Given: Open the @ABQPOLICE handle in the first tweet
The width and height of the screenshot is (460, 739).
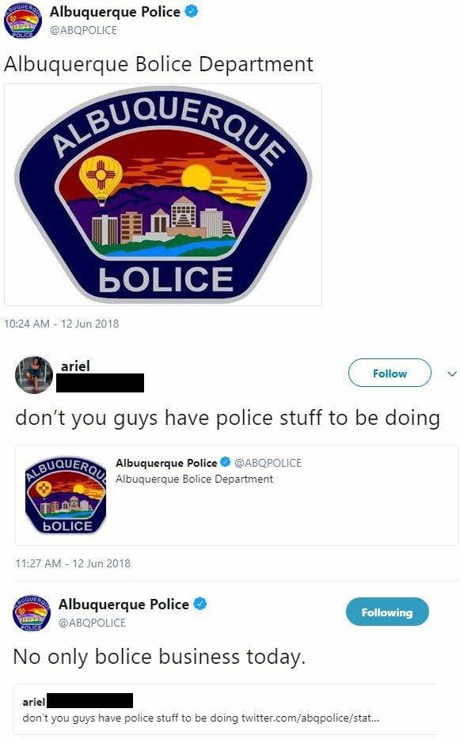Looking at the screenshot, I should 83,30.
